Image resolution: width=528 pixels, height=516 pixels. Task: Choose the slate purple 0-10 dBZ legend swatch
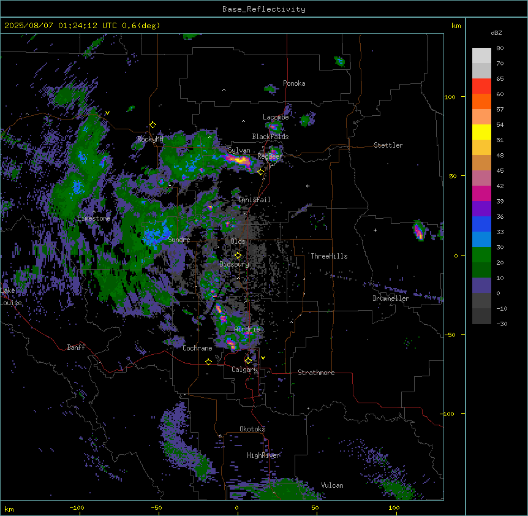coord(481,286)
